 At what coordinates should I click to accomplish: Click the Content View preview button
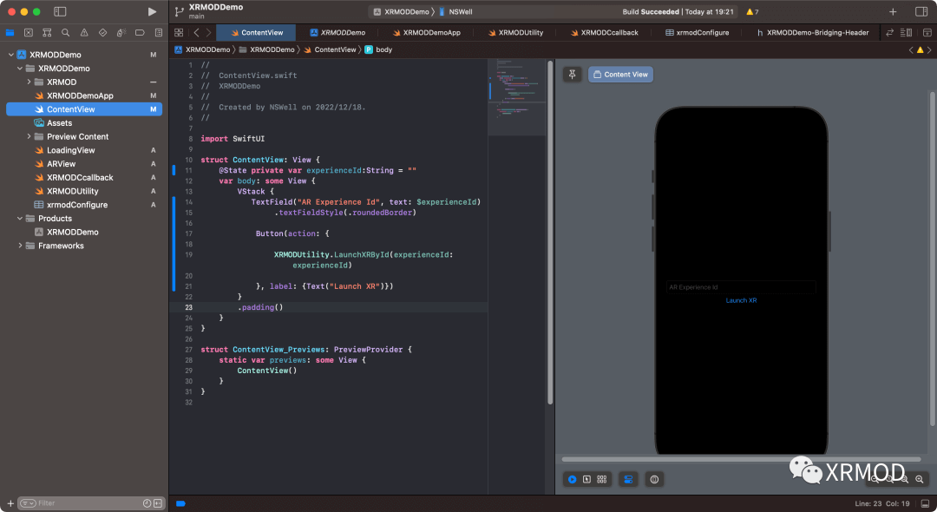pyautogui.click(x=620, y=74)
